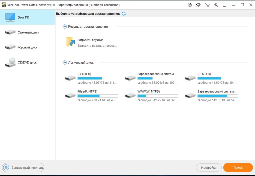The height and width of the screenshot is (176, 255).
Task: Switch to the Жесткий диск tab
Action: point(27,47)
